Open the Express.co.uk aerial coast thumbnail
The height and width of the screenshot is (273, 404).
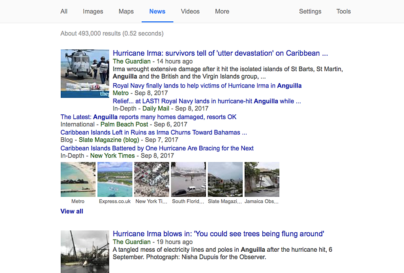(115, 180)
